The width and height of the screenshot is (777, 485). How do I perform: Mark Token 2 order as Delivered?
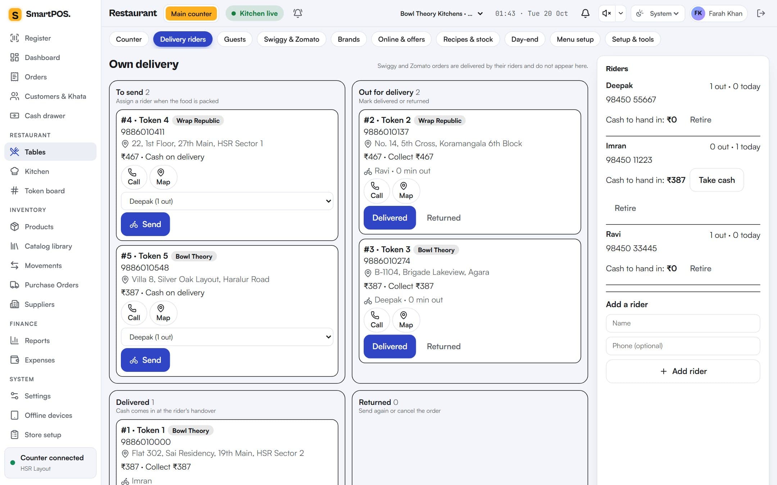(390, 218)
